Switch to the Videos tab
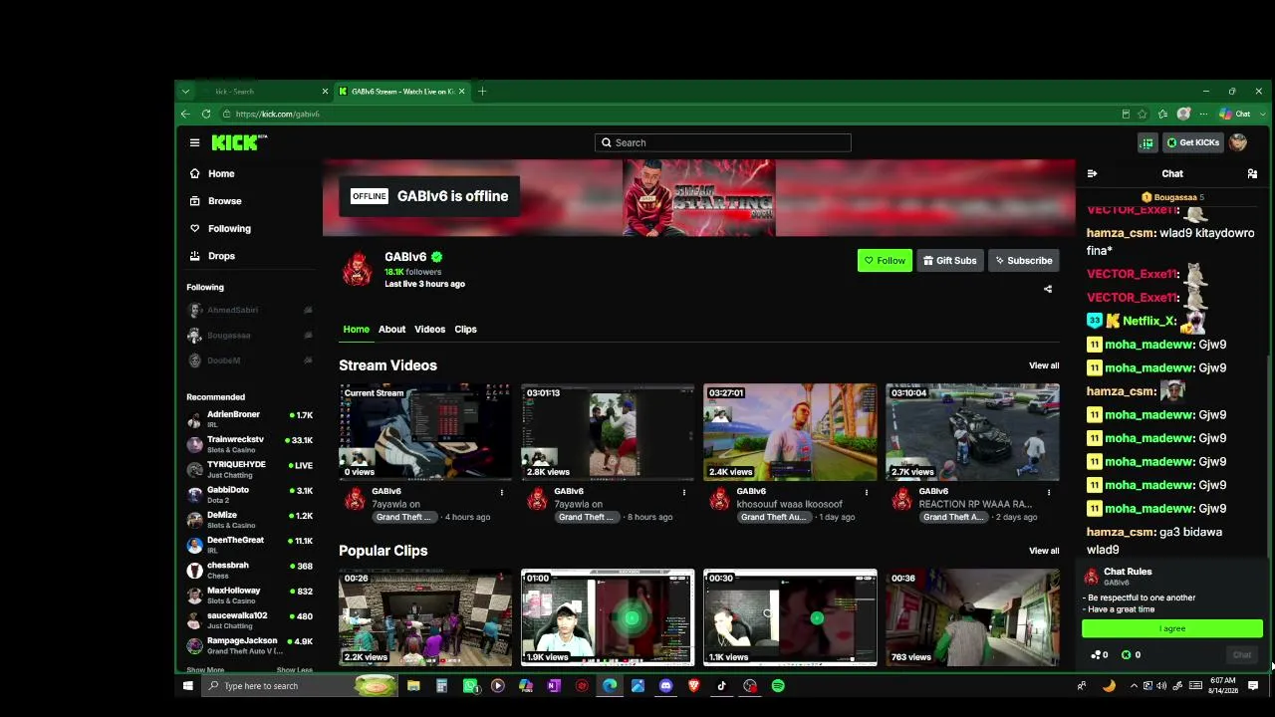 point(429,330)
